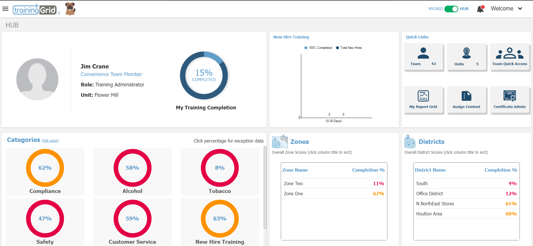Click the Edit setup link

(x=50, y=141)
